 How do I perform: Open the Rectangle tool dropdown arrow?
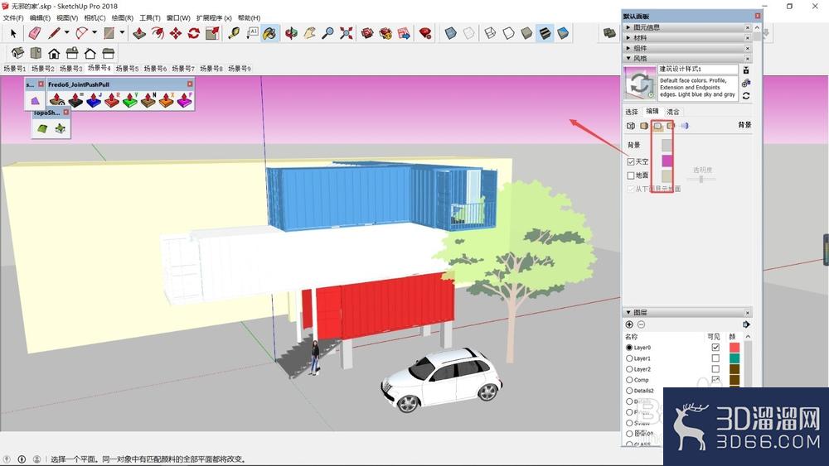122,33
